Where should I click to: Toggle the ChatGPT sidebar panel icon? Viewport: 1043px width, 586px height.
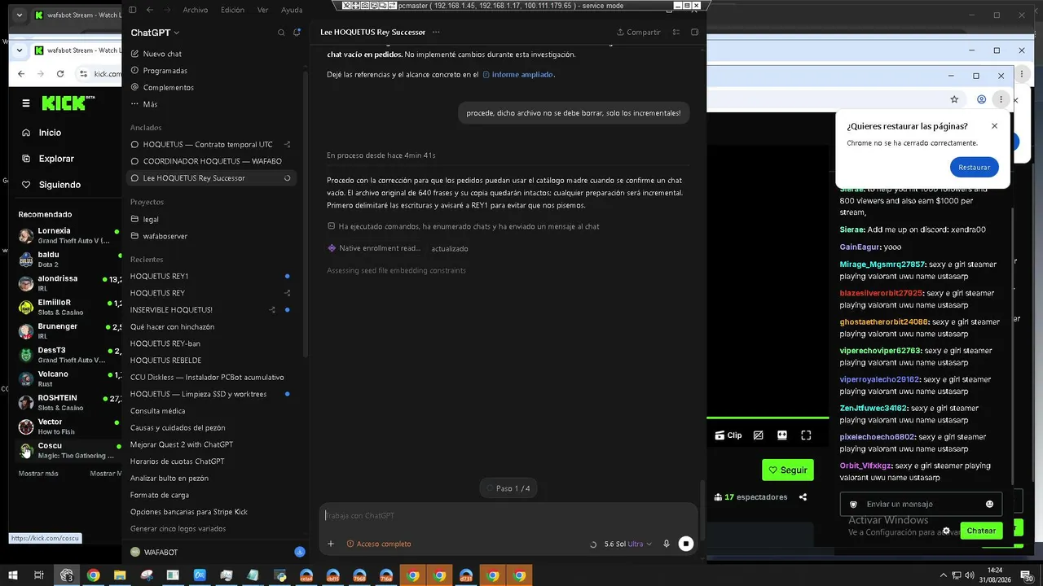[x=133, y=10]
